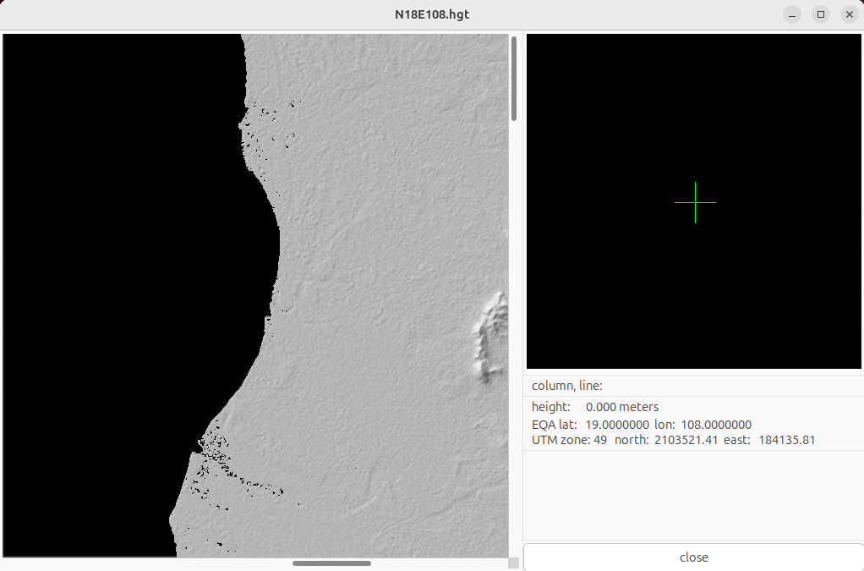864x571 pixels.
Task: Click the raised hill feature on the terrain map
Action: 490,338
